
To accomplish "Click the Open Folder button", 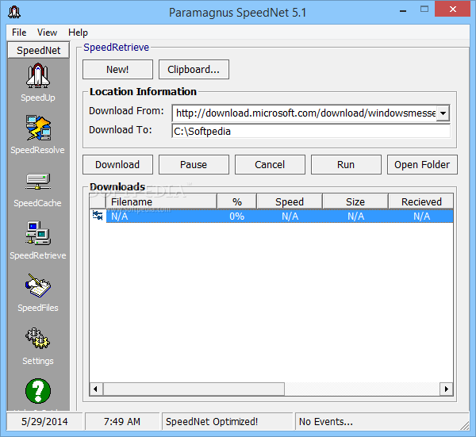I will pos(422,164).
